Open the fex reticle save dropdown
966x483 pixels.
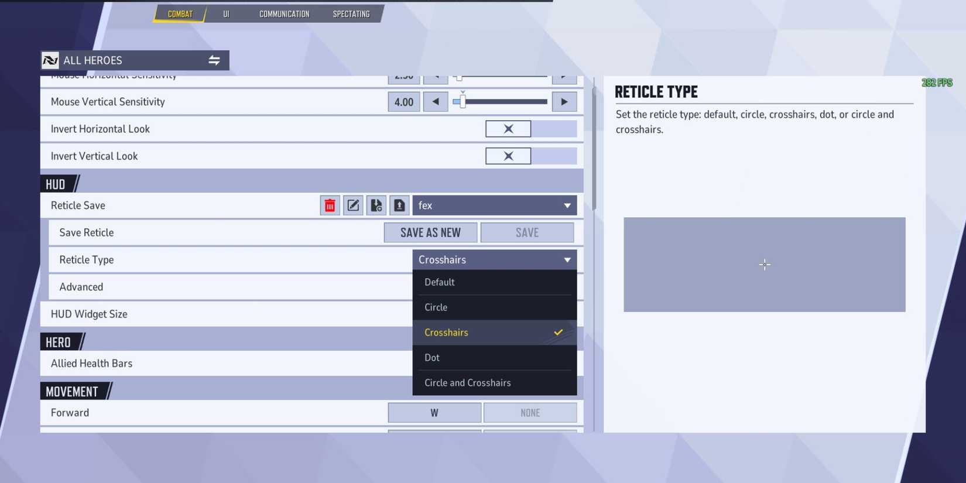pos(495,205)
